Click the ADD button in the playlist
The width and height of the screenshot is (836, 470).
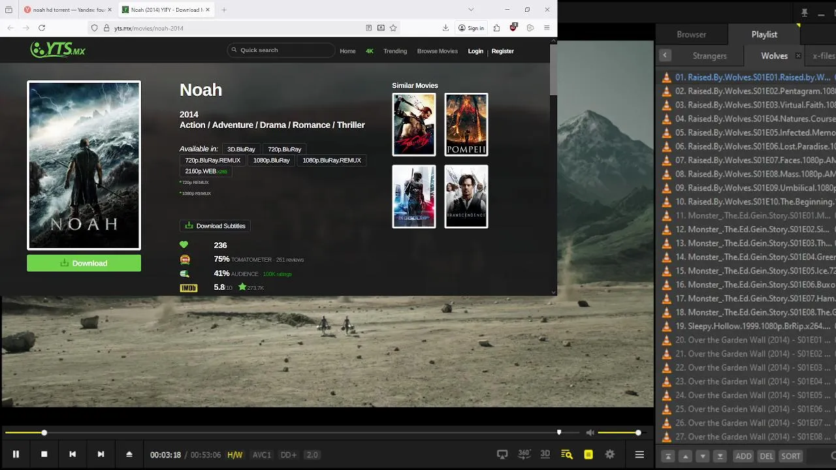744,456
